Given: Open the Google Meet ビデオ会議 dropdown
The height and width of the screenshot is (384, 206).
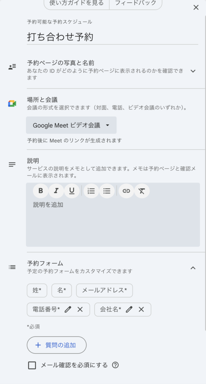Looking at the screenshot, I should point(71,125).
